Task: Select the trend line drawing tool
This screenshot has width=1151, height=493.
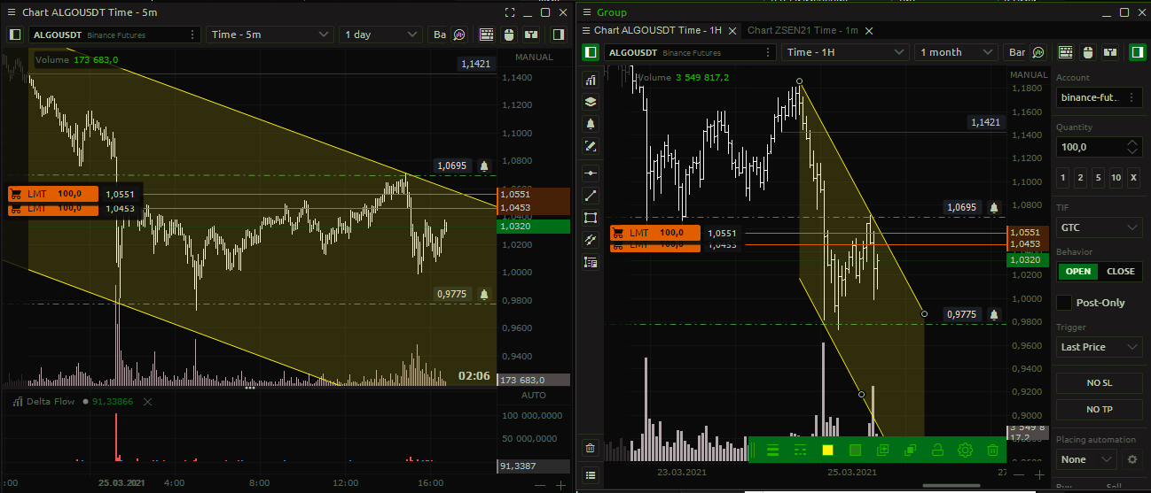Action: (591, 195)
